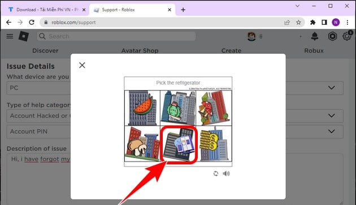This screenshot has height=205, width=356.
Task: Open the Avatar Shop nav item
Action: pyautogui.click(x=140, y=51)
